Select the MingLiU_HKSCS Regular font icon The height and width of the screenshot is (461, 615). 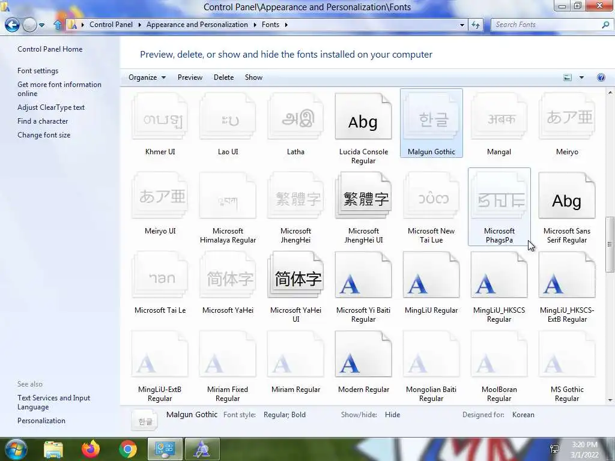click(499, 275)
